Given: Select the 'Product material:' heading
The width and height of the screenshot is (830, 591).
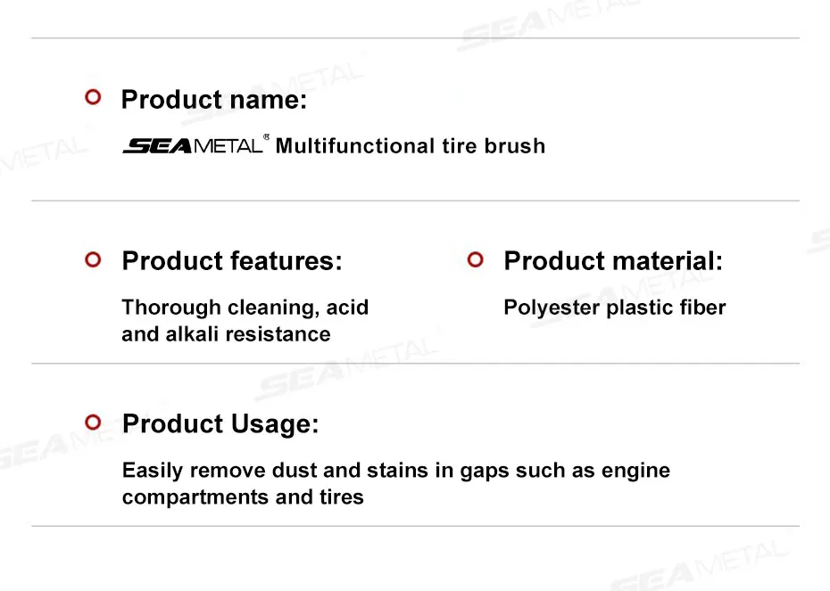Looking at the screenshot, I should (x=613, y=261).
